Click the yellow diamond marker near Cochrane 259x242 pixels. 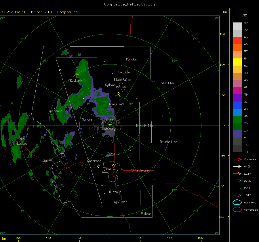click(x=99, y=166)
